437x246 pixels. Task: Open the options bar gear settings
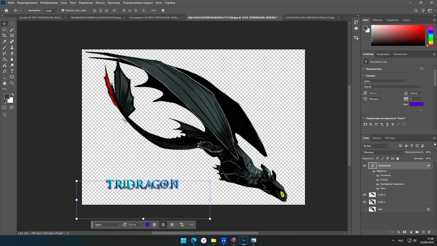click(x=163, y=10)
